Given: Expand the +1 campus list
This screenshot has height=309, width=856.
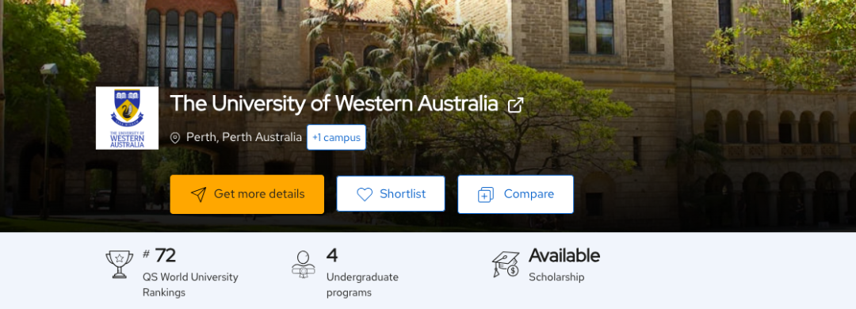Looking at the screenshot, I should 336,137.
